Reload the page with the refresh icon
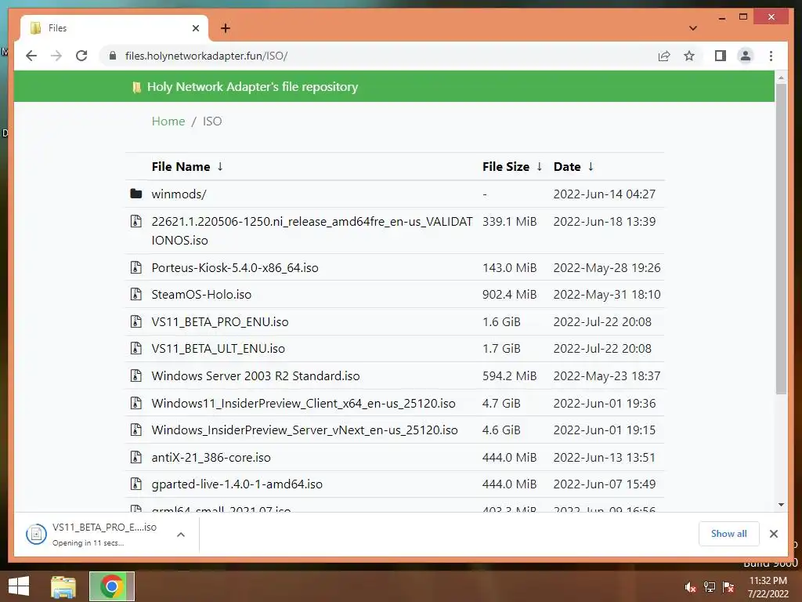 (x=81, y=56)
